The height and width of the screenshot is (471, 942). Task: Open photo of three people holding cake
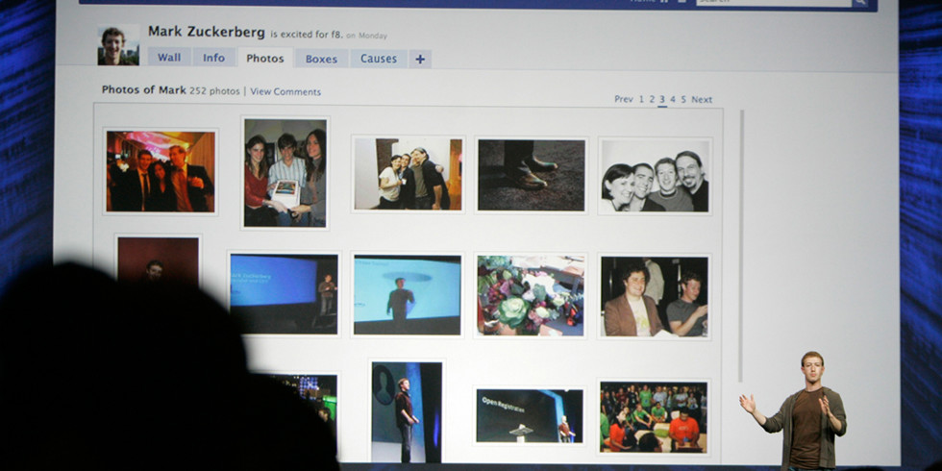(x=285, y=172)
